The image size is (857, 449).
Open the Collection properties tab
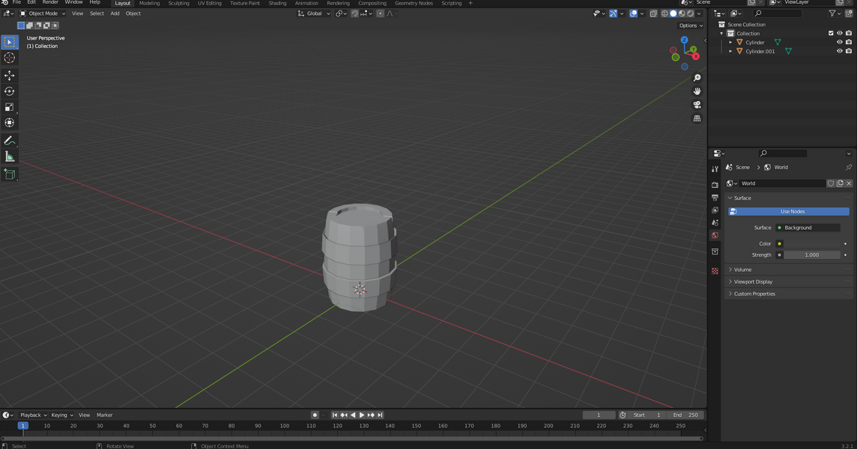coord(715,251)
